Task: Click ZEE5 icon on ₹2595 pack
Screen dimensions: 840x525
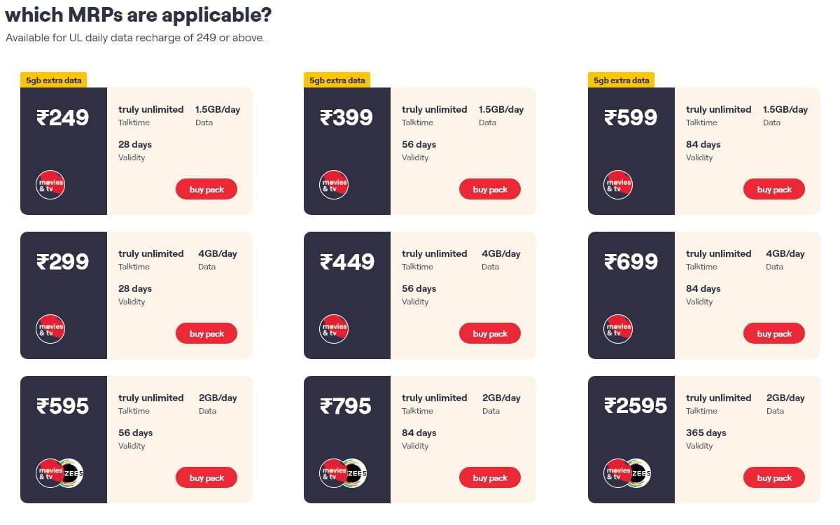Action: coord(639,473)
